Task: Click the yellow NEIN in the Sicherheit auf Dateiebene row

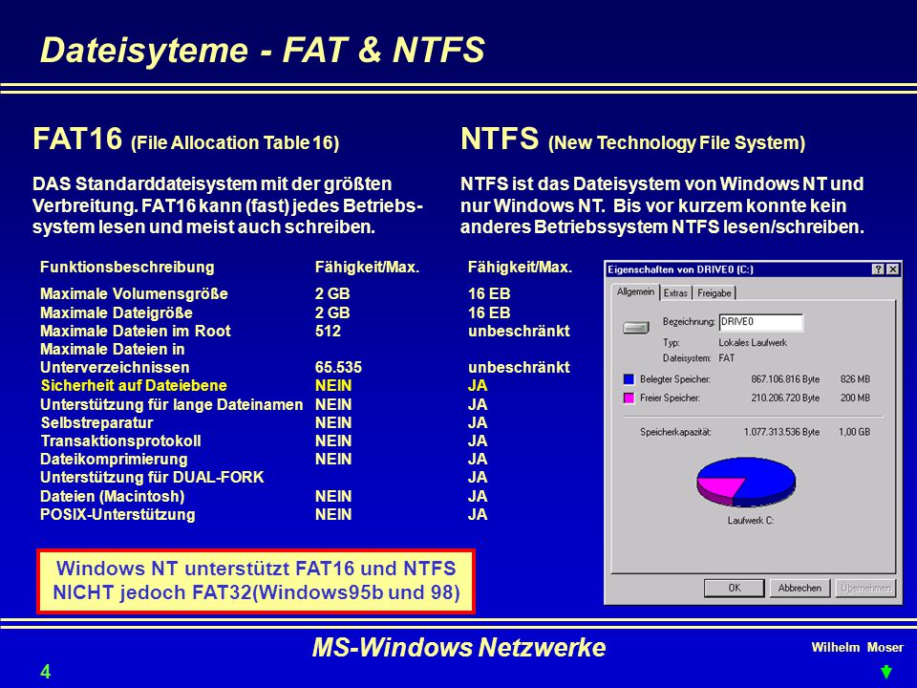Action: [333, 385]
